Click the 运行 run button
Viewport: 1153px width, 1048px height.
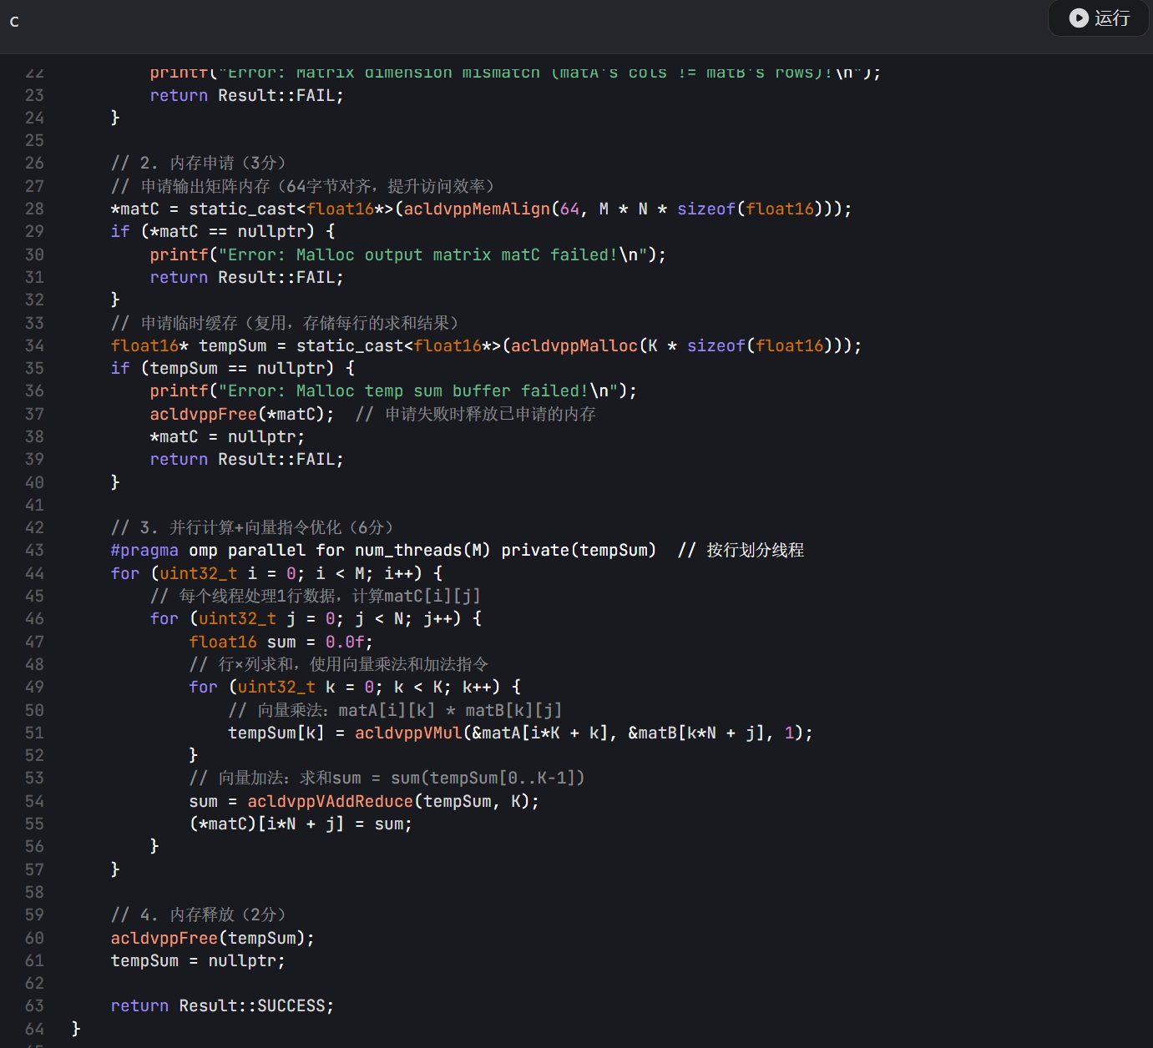(1099, 18)
